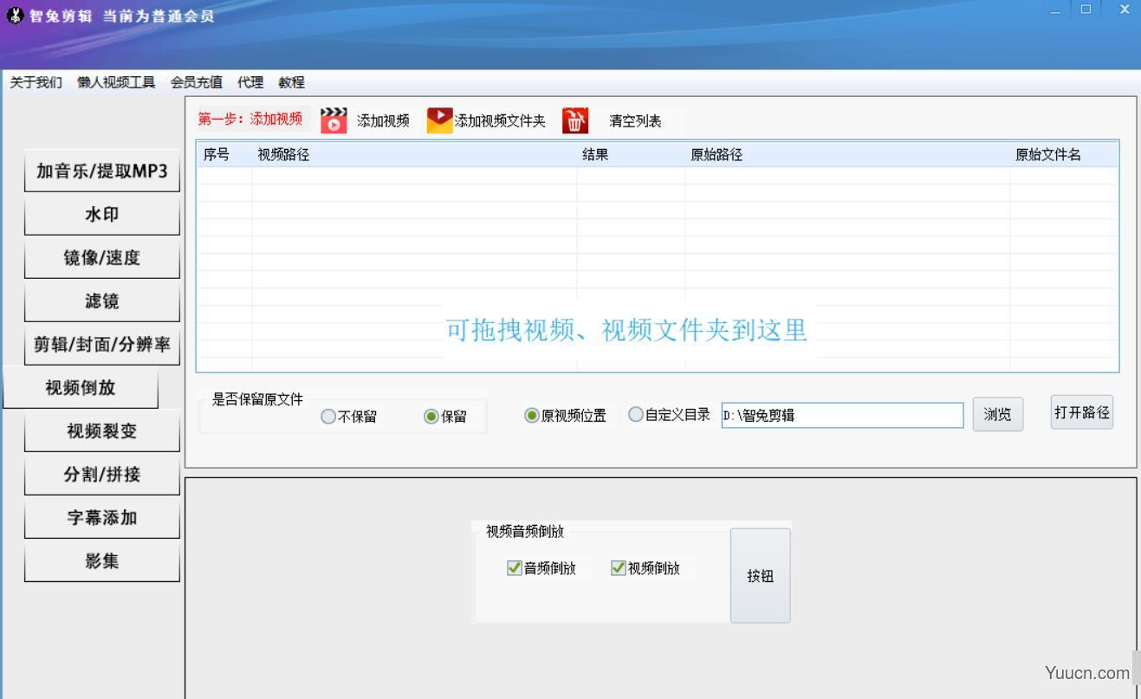Click the 添加视频文件夹 label

(x=500, y=121)
